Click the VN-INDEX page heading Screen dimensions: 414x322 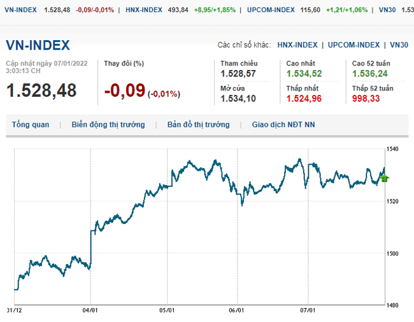pos(38,45)
